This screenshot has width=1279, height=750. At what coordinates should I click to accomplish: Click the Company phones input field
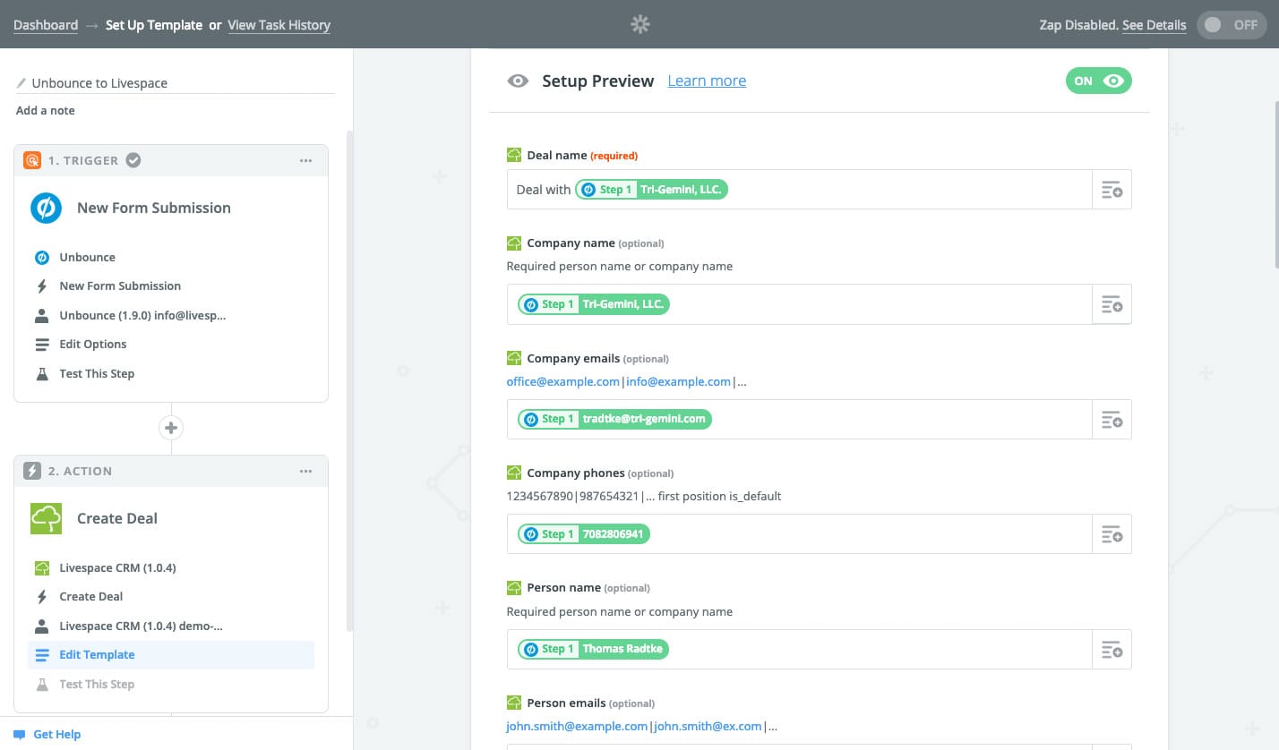click(x=799, y=534)
